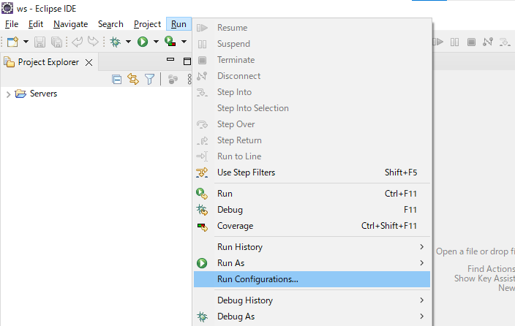The height and width of the screenshot is (326, 515).
Task: Click the Filter funnel icon in Project Explorer
Action: [x=149, y=79]
